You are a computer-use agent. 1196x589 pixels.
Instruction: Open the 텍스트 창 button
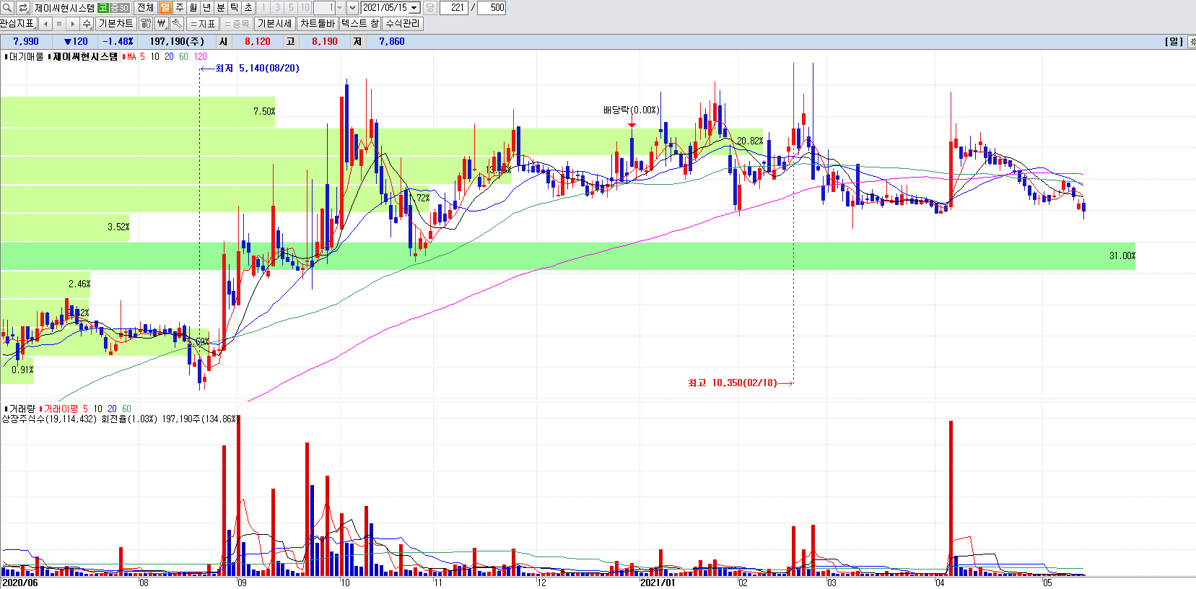click(x=360, y=23)
